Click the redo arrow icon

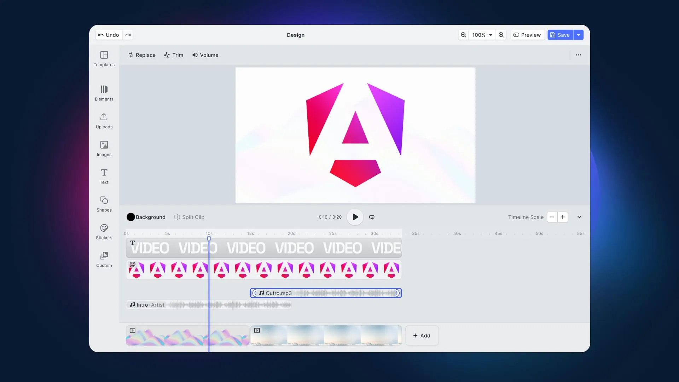128,35
